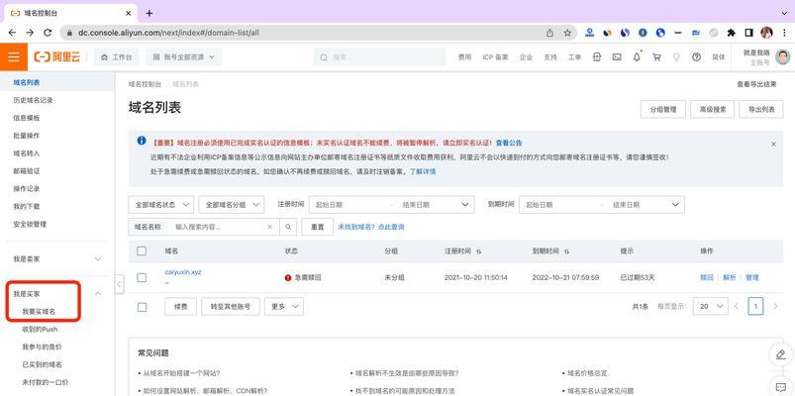This screenshot has height=396, width=795.
Task: Open a new browser tab
Action: point(149,13)
